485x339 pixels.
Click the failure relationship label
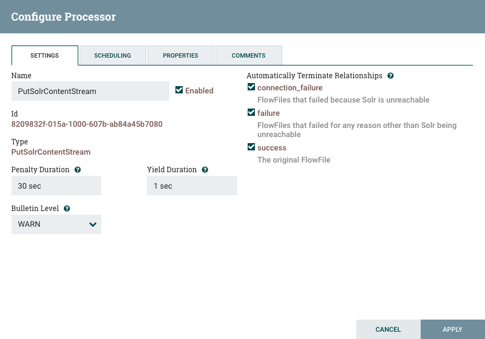[x=268, y=113]
